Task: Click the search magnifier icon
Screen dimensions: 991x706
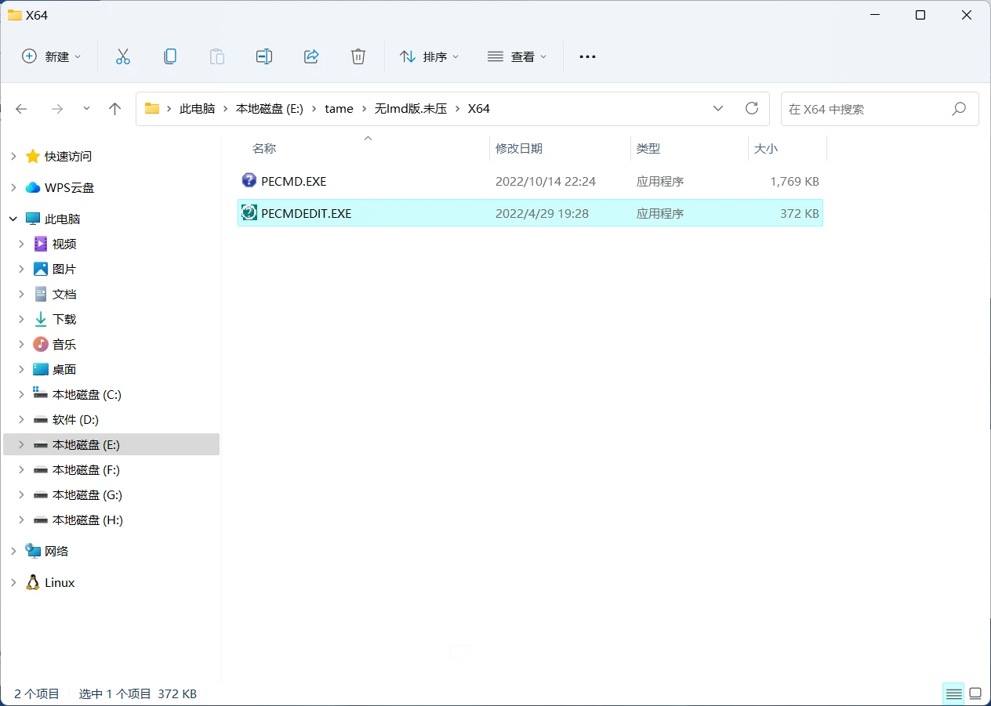Action: (x=959, y=109)
